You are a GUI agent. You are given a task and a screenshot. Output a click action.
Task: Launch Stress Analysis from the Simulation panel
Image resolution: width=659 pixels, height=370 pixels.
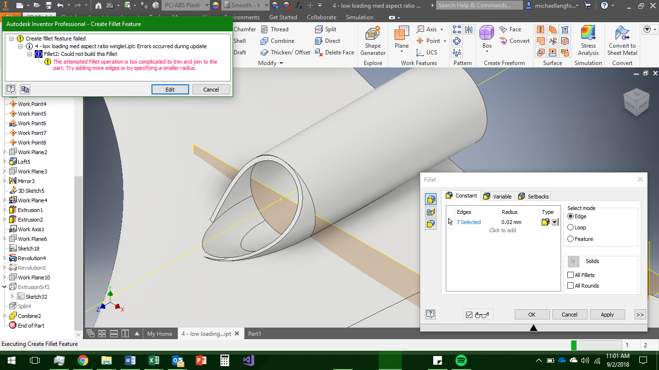pyautogui.click(x=588, y=41)
